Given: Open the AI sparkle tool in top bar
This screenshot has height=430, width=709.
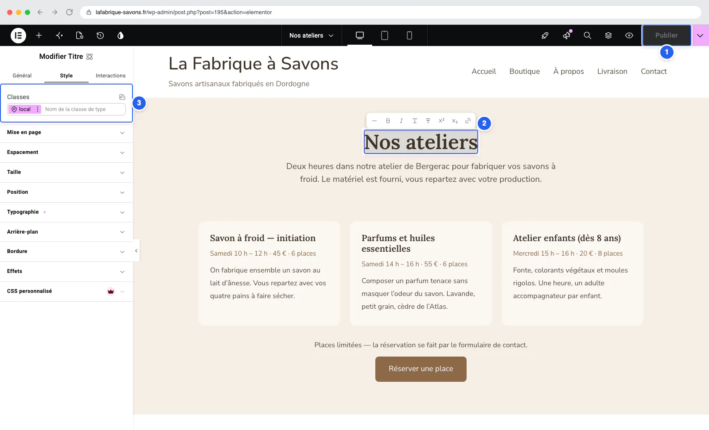Looking at the screenshot, I should tap(59, 35).
